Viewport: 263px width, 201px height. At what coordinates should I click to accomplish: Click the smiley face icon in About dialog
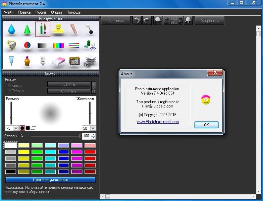[206, 100]
